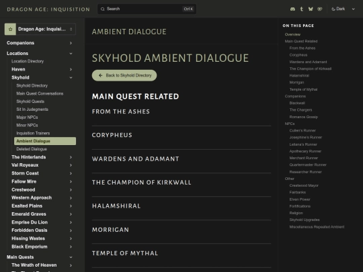Open Sit In Judgements page
Image resolution: width=363 pixels, height=272 pixels.
(x=32, y=109)
